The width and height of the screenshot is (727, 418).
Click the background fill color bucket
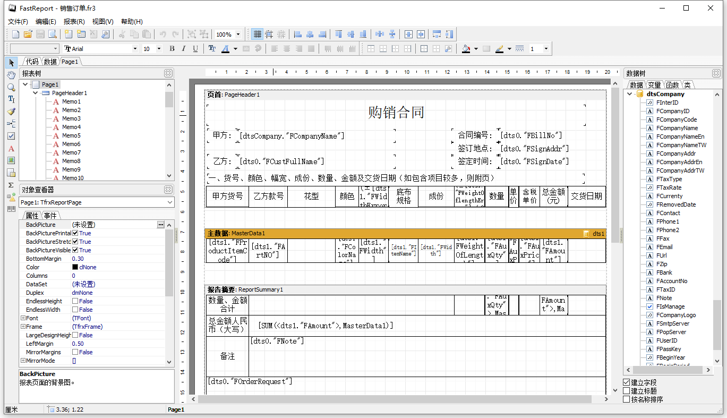(466, 48)
